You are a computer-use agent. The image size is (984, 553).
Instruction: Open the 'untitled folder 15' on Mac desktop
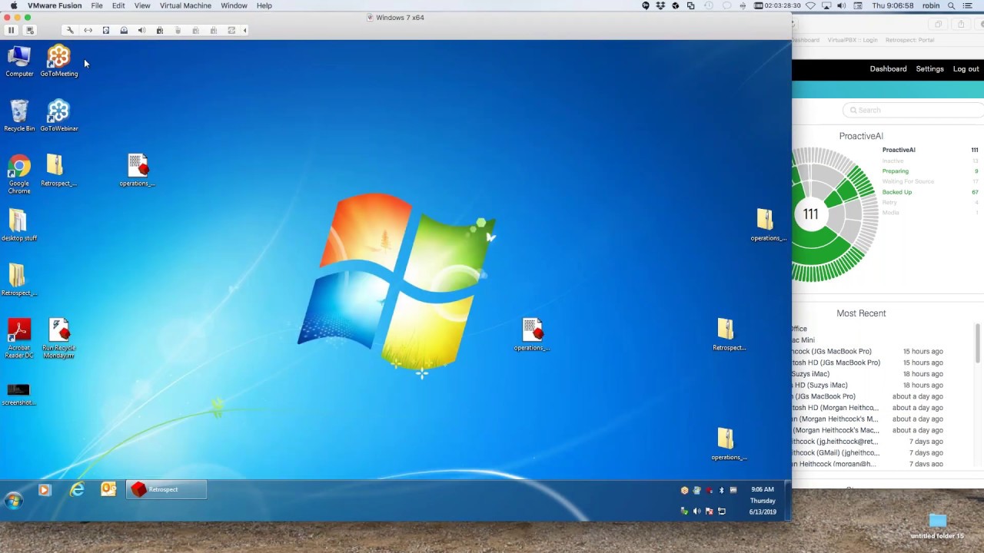coord(937,527)
